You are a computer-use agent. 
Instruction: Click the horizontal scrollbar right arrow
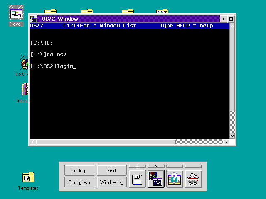226,142
